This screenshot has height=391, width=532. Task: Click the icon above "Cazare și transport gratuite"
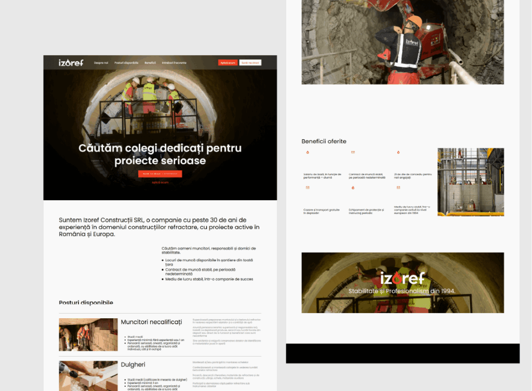coord(308,187)
